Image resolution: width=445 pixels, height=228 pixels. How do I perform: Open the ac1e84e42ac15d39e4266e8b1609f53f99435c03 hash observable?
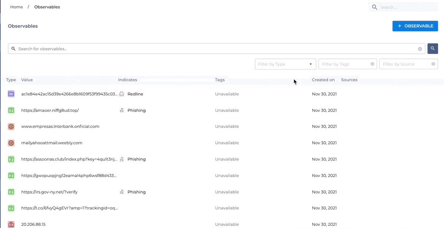click(69, 94)
